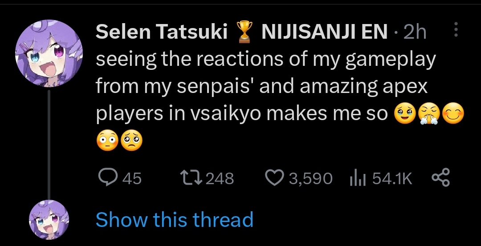This screenshot has height=246, width=481.
Task: Open Selen Tatsuki's large profile avatar
Action: (48, 53)
